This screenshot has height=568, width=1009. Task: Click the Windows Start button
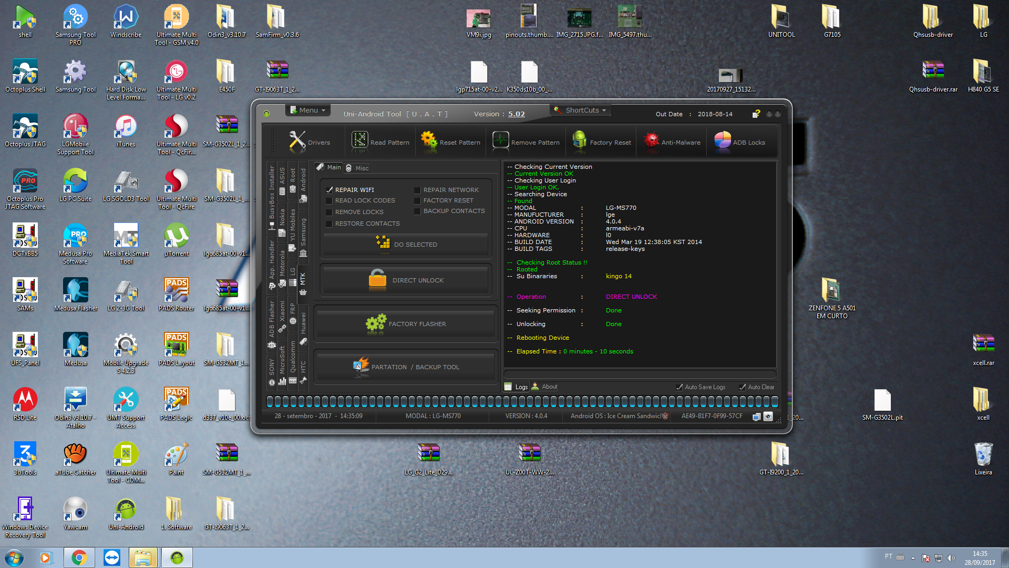[x=14, y=557]
